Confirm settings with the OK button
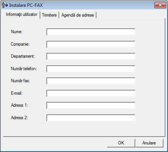 121,143
